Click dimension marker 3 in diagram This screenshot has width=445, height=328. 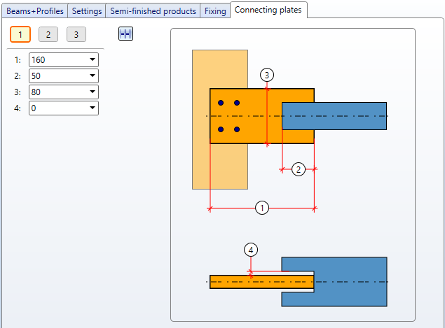tap(267, 75)
